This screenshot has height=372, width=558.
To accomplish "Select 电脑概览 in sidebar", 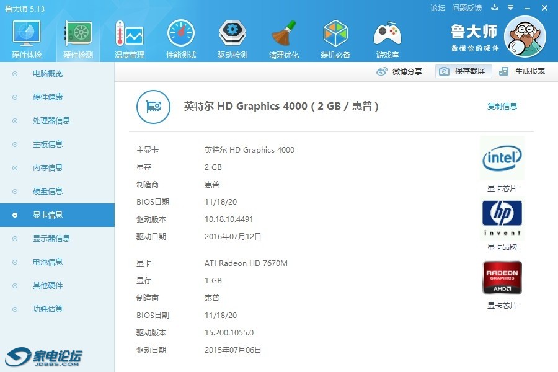I will click(x=57, y=74).
